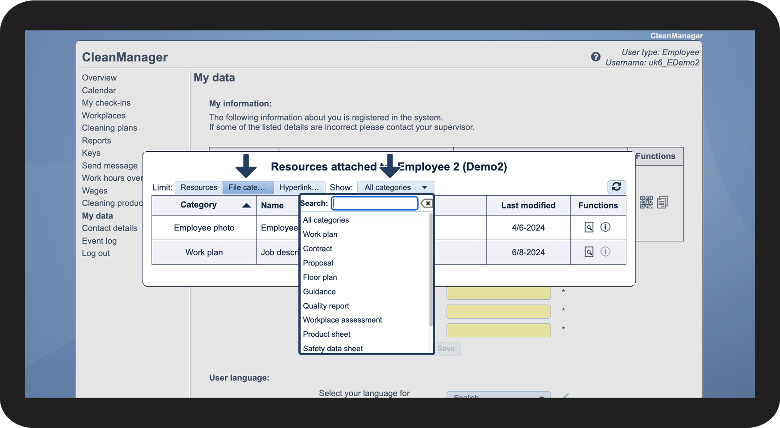Open Workplaces from the sidebar menu
The image size is (780, 428).
click(x=103, y=115)
